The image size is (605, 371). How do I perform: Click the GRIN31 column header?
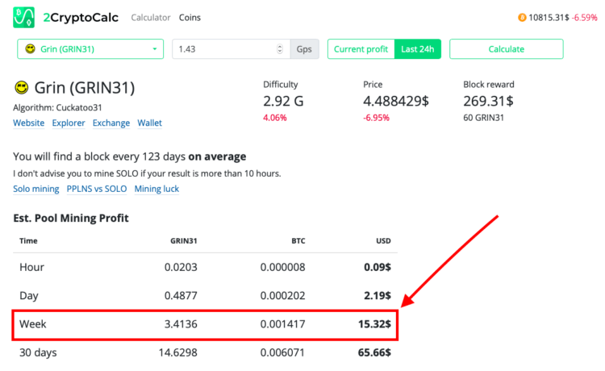pos(184,240)
